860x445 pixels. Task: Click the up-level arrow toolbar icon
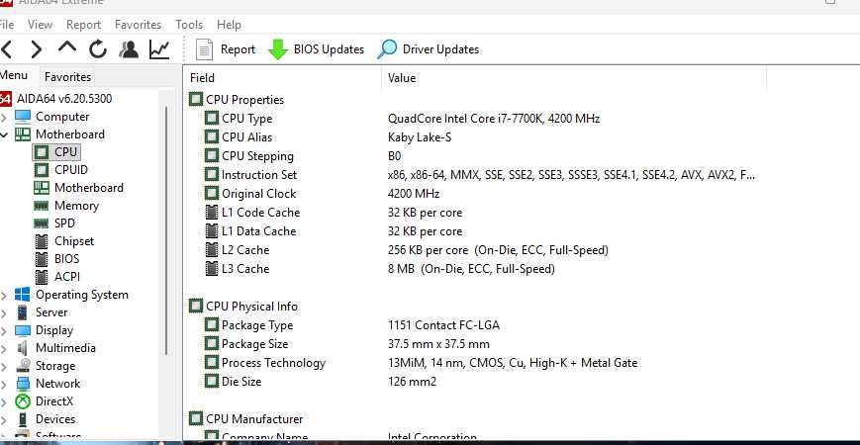(67, 47)
